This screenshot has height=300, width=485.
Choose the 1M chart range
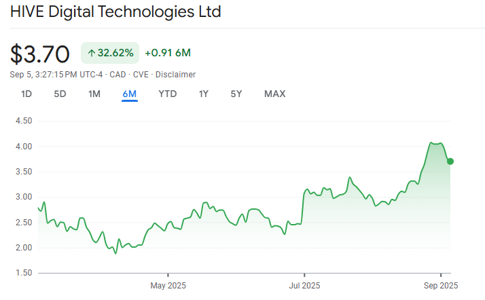coord(94,94)
